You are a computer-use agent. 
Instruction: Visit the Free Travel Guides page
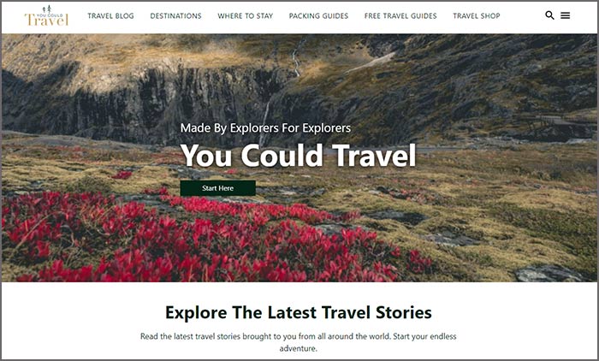(x=400, y=16)
